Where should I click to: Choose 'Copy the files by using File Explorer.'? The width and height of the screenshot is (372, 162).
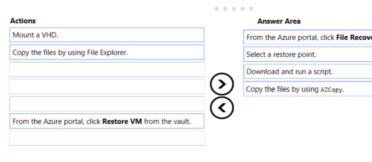coord(107,52)
